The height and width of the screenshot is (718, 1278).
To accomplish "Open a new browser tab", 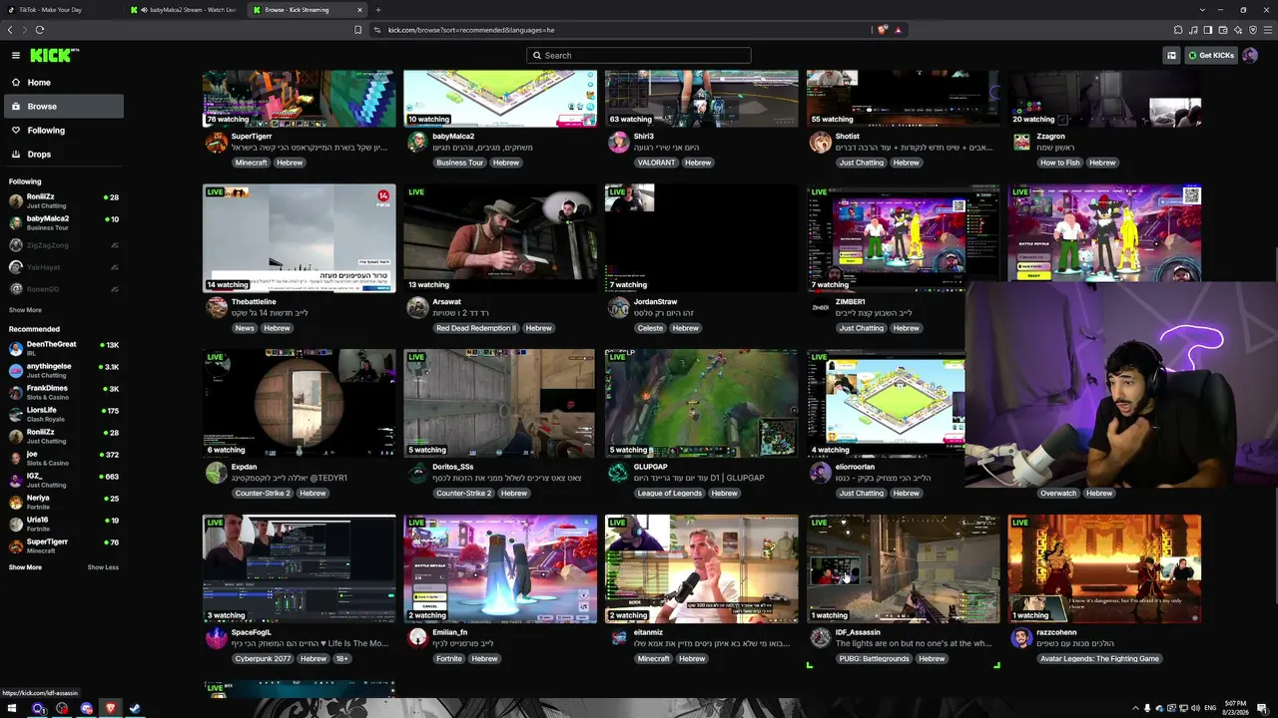I will click(378, 10).
